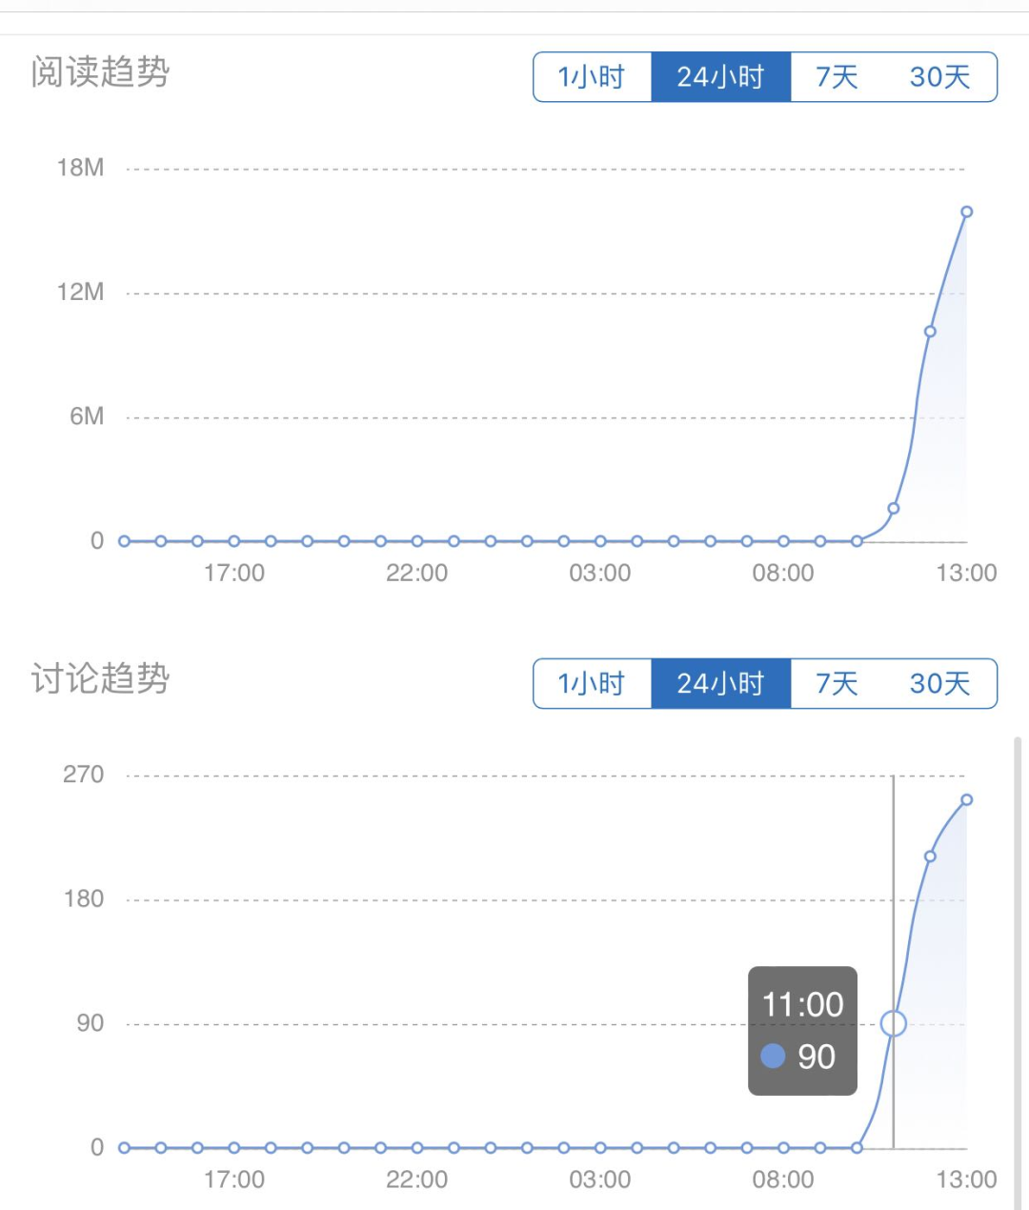Switch 阅读趋势 to 7天 view
This screenshot has height=1210, width=1029.
(837, 77)
